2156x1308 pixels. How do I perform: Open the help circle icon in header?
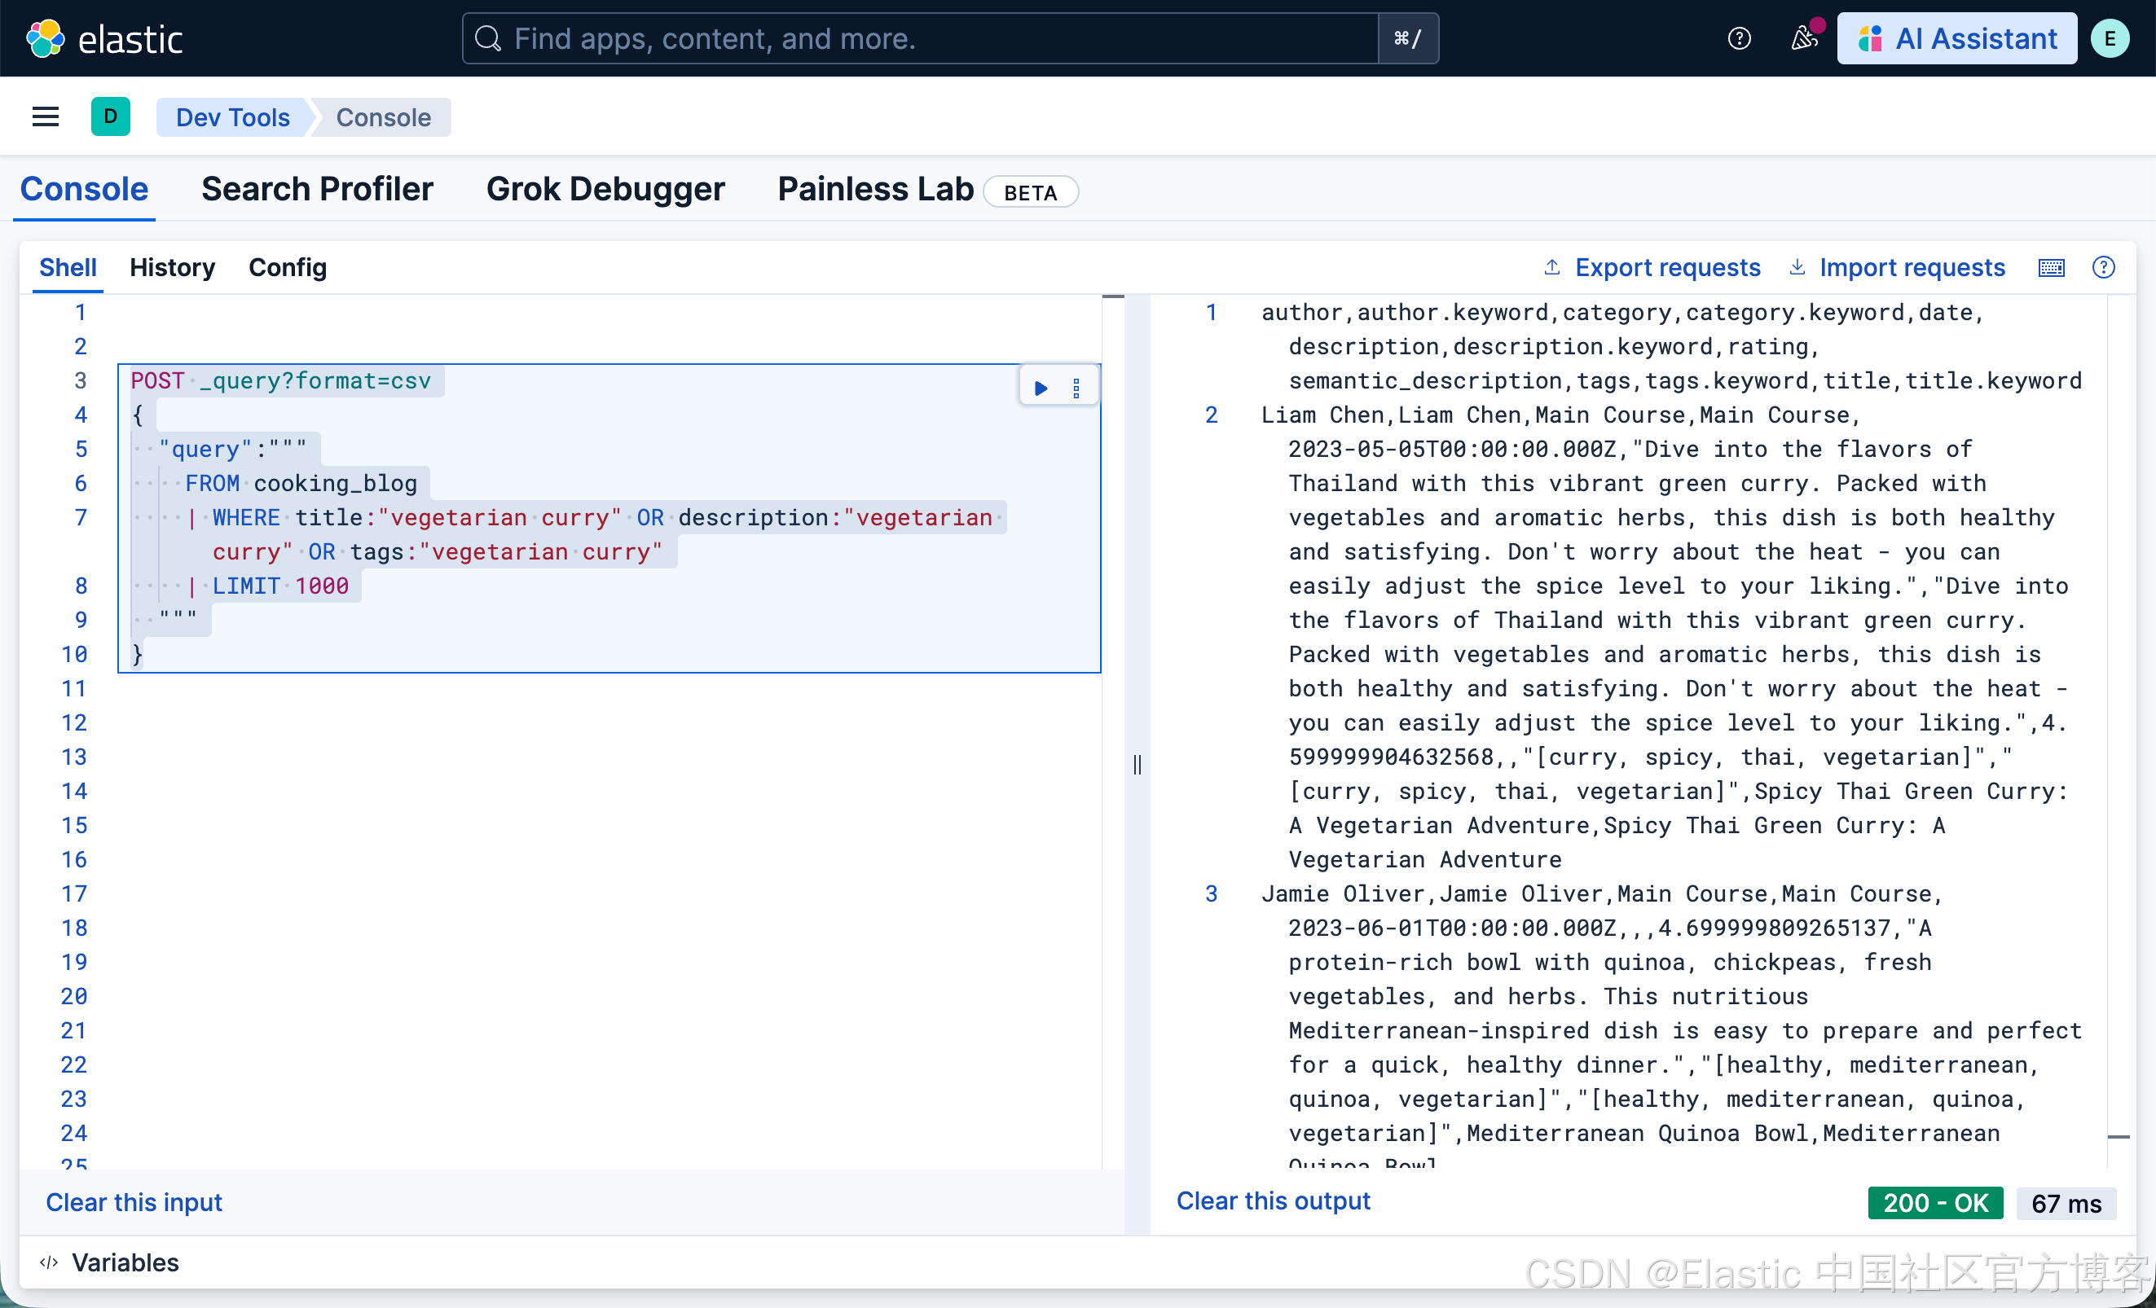tap(1739, 38)
